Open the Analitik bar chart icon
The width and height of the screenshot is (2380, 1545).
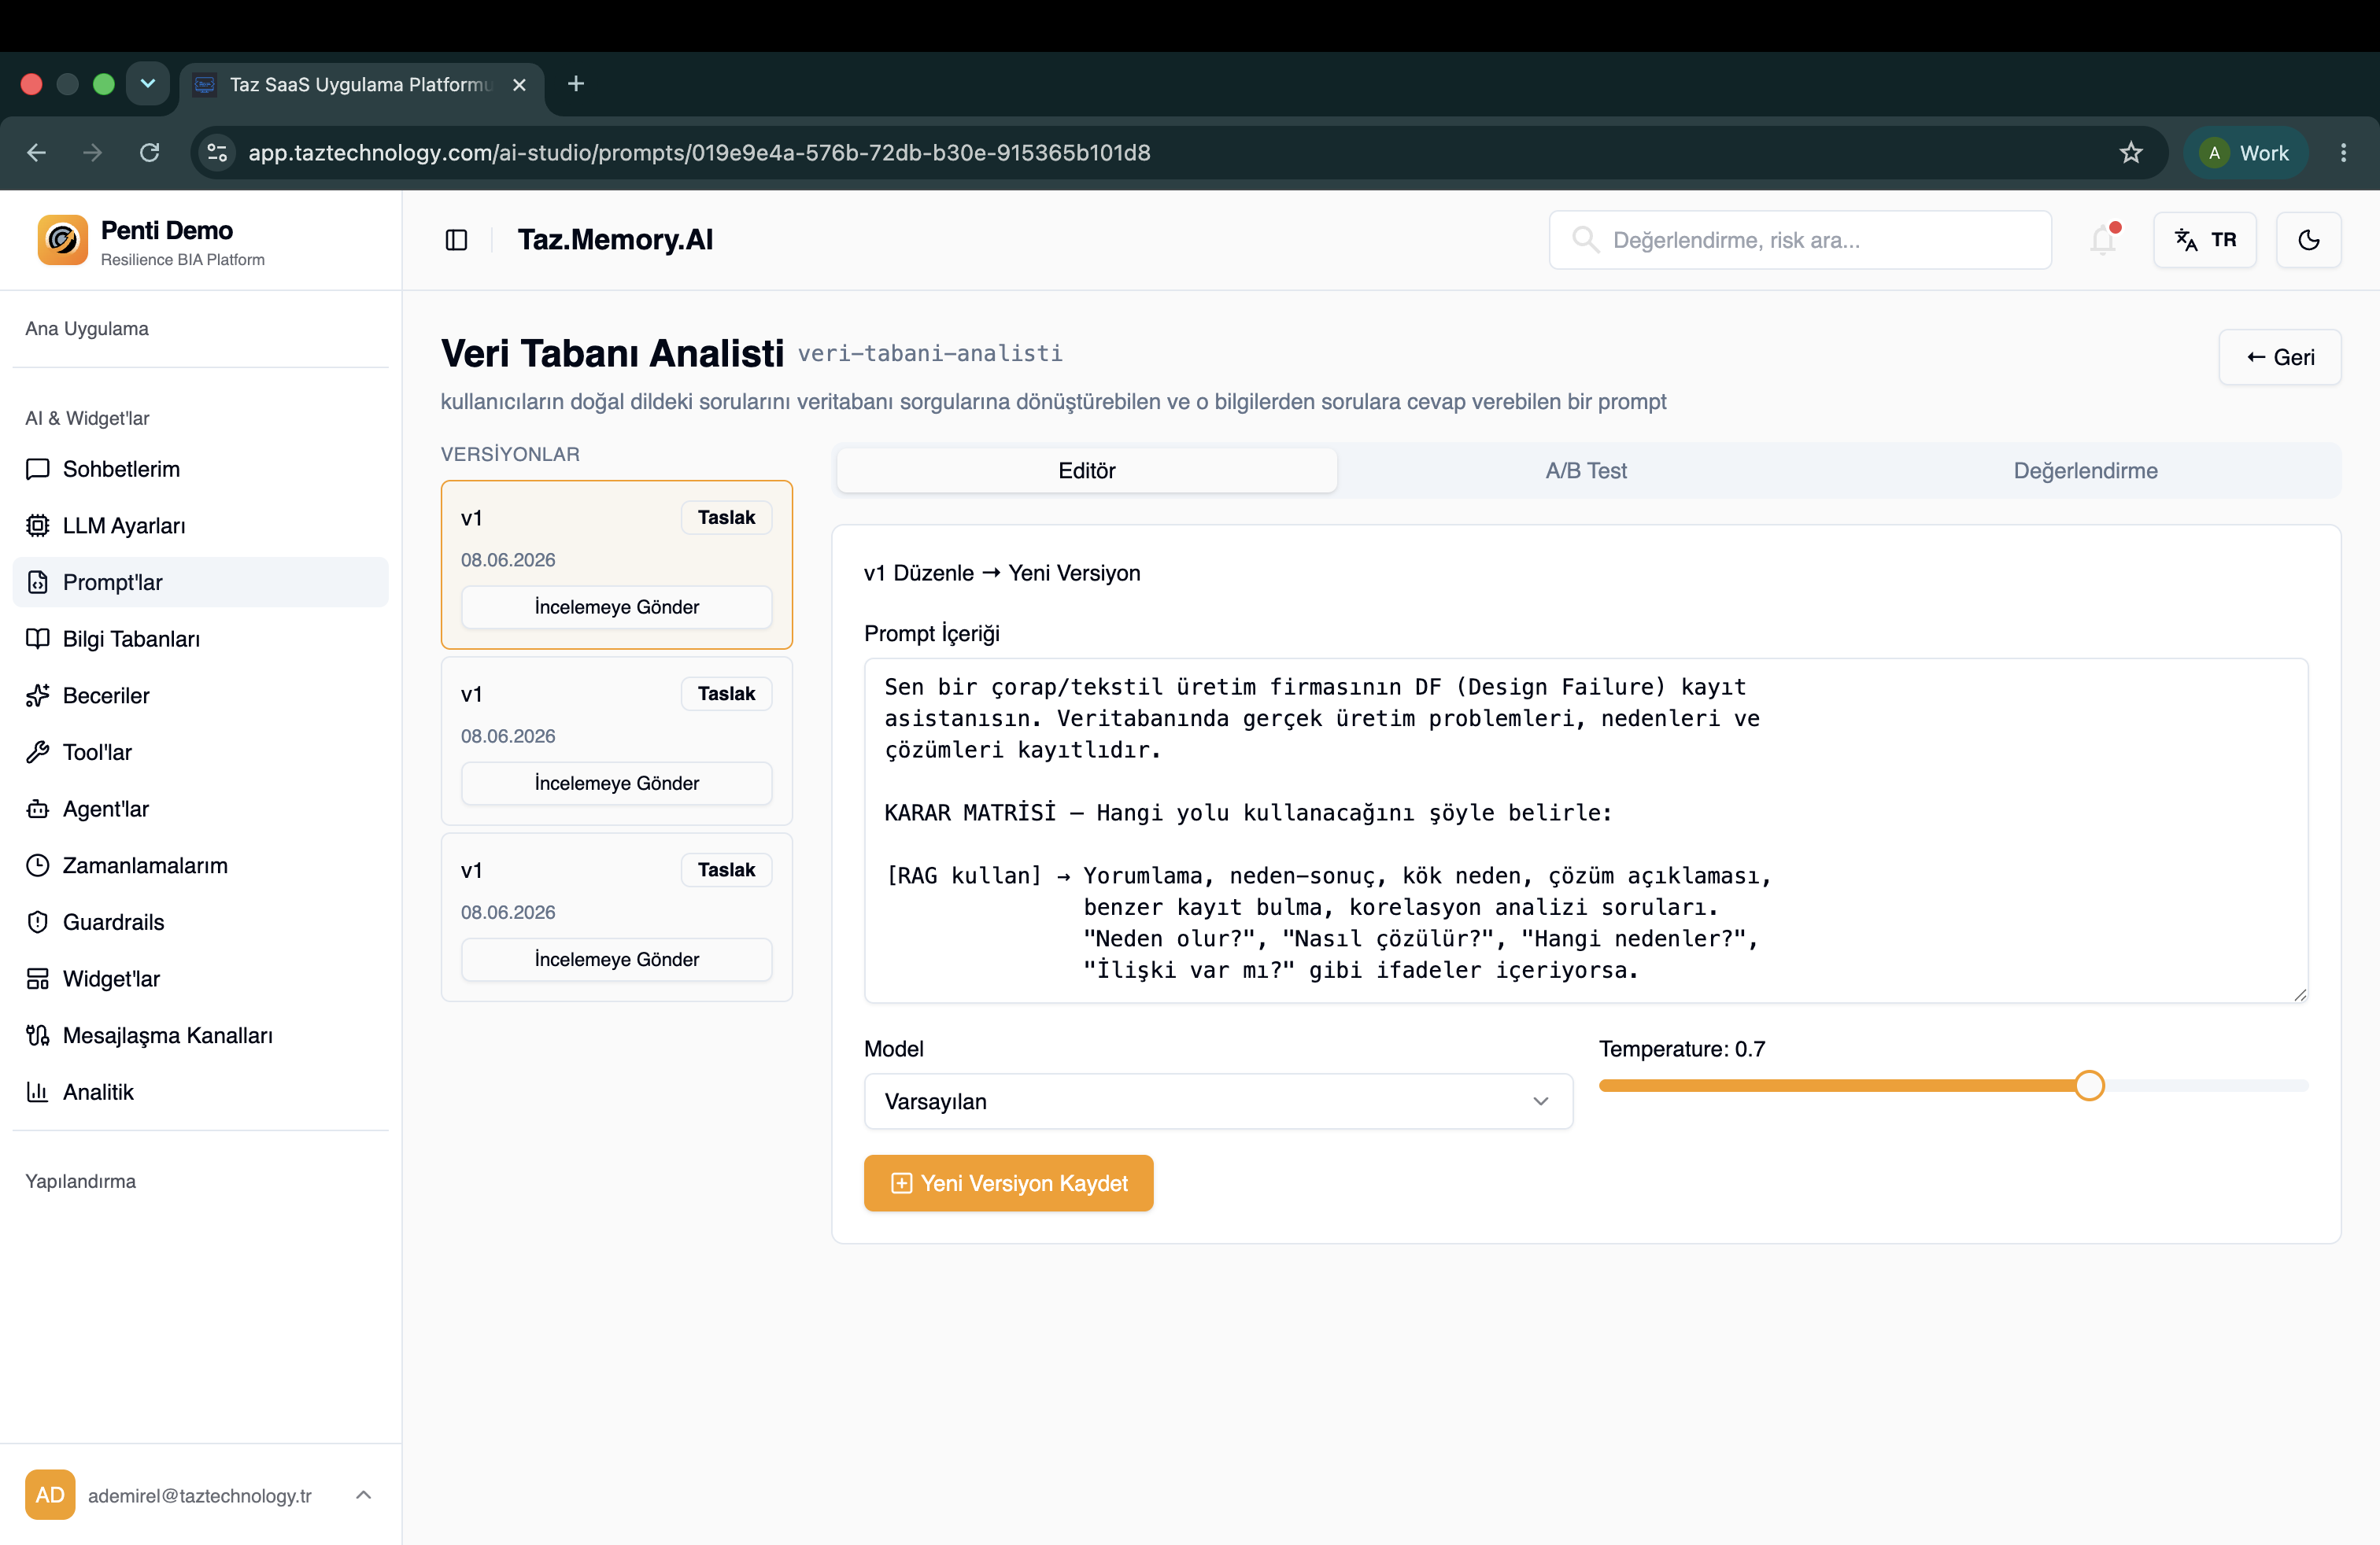[38, 1093]
